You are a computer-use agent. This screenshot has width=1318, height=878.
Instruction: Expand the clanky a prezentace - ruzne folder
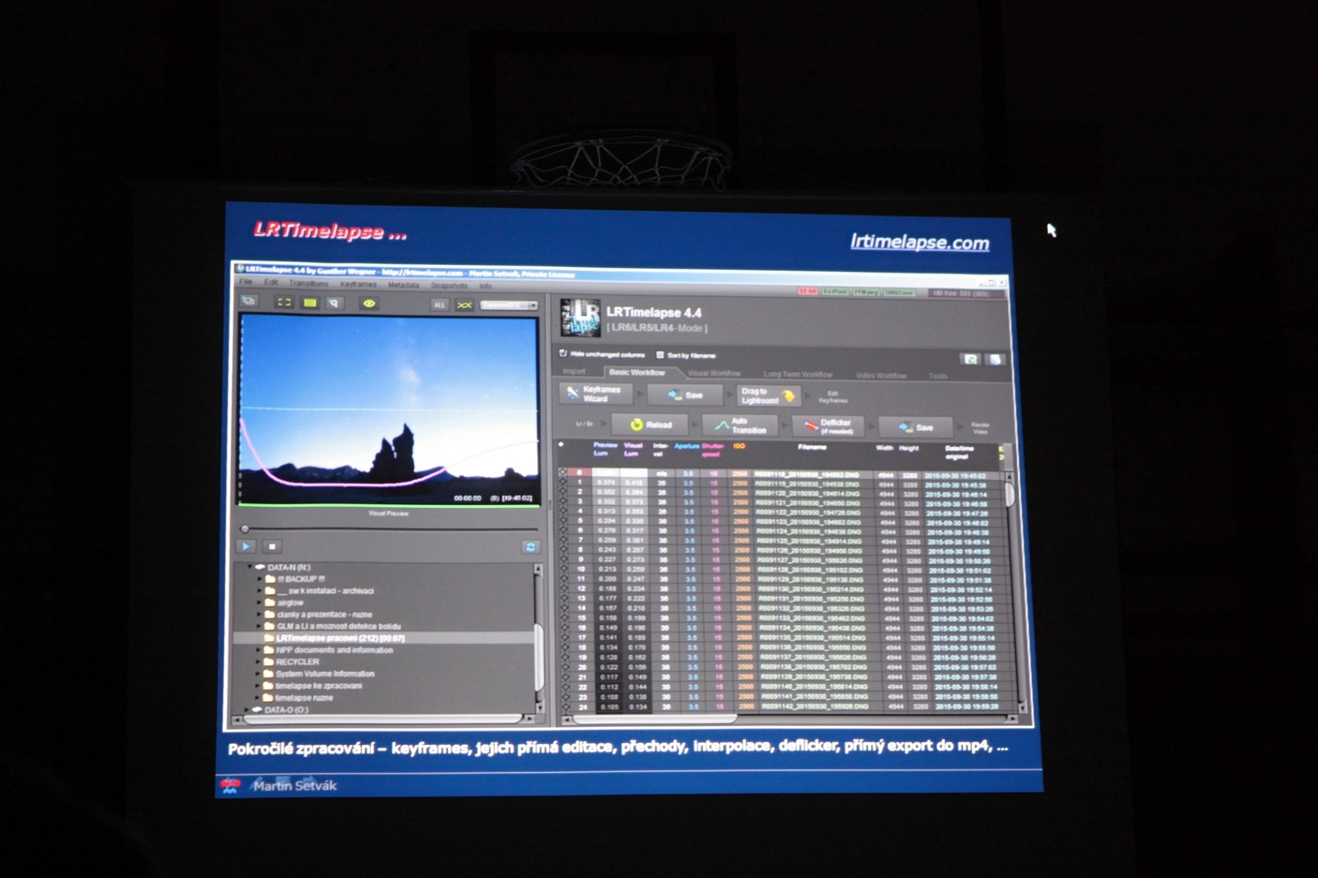259,614
